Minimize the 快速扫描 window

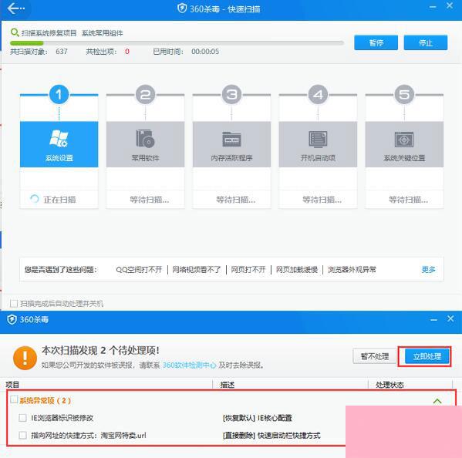433,7
